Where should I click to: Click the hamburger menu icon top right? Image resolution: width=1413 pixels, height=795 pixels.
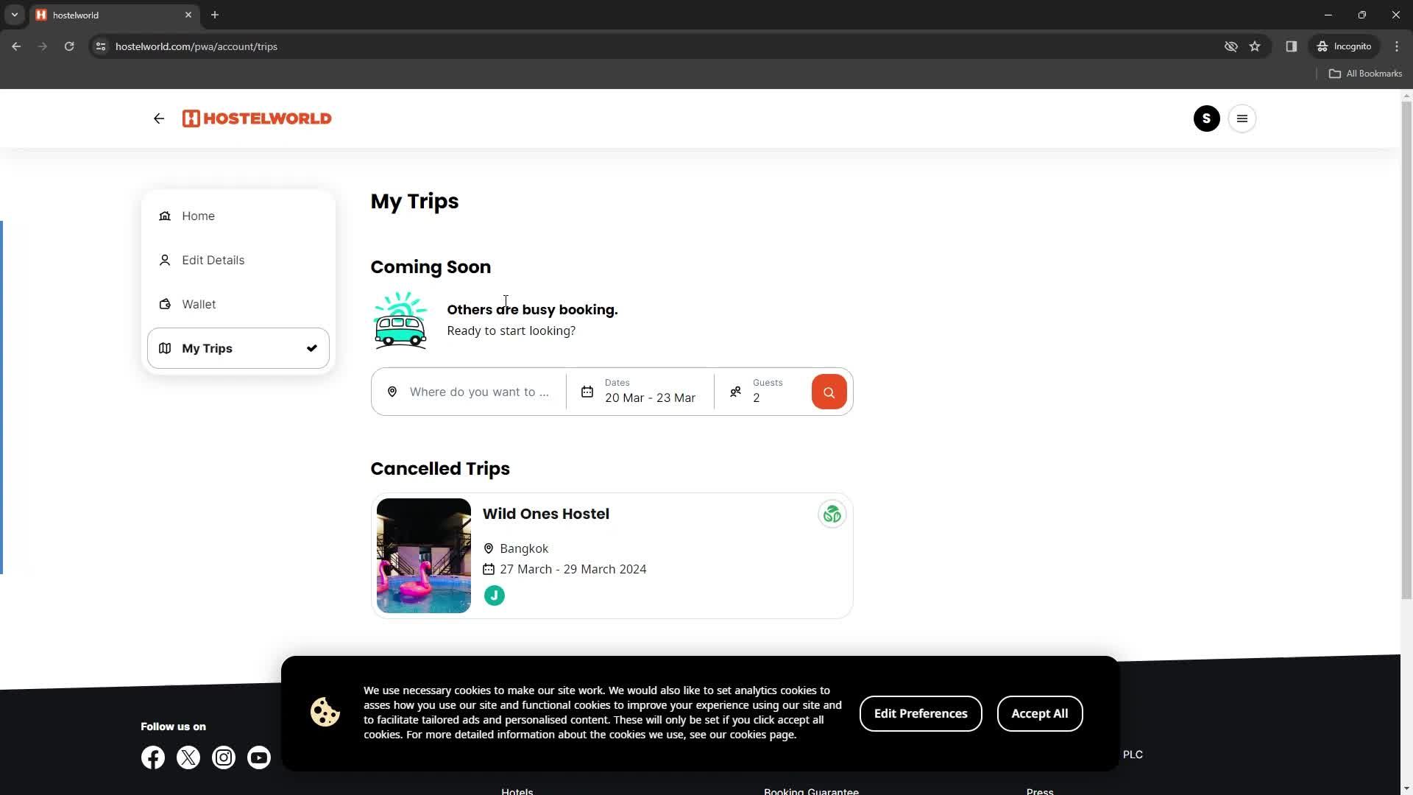point(1243,119)
